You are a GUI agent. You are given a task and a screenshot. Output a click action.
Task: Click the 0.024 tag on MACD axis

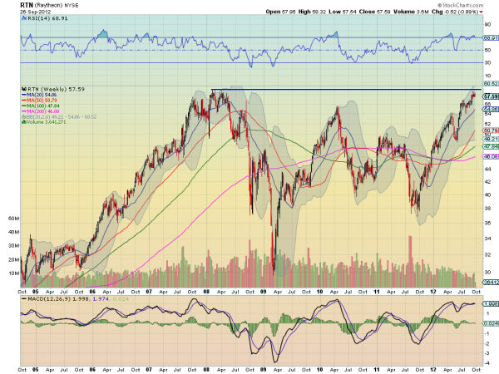click(491, 323)
